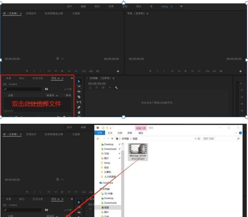Click frame rate sort chevron, upper project panel
The height and width of the screenshot is (217, 248).
(57, 96)
